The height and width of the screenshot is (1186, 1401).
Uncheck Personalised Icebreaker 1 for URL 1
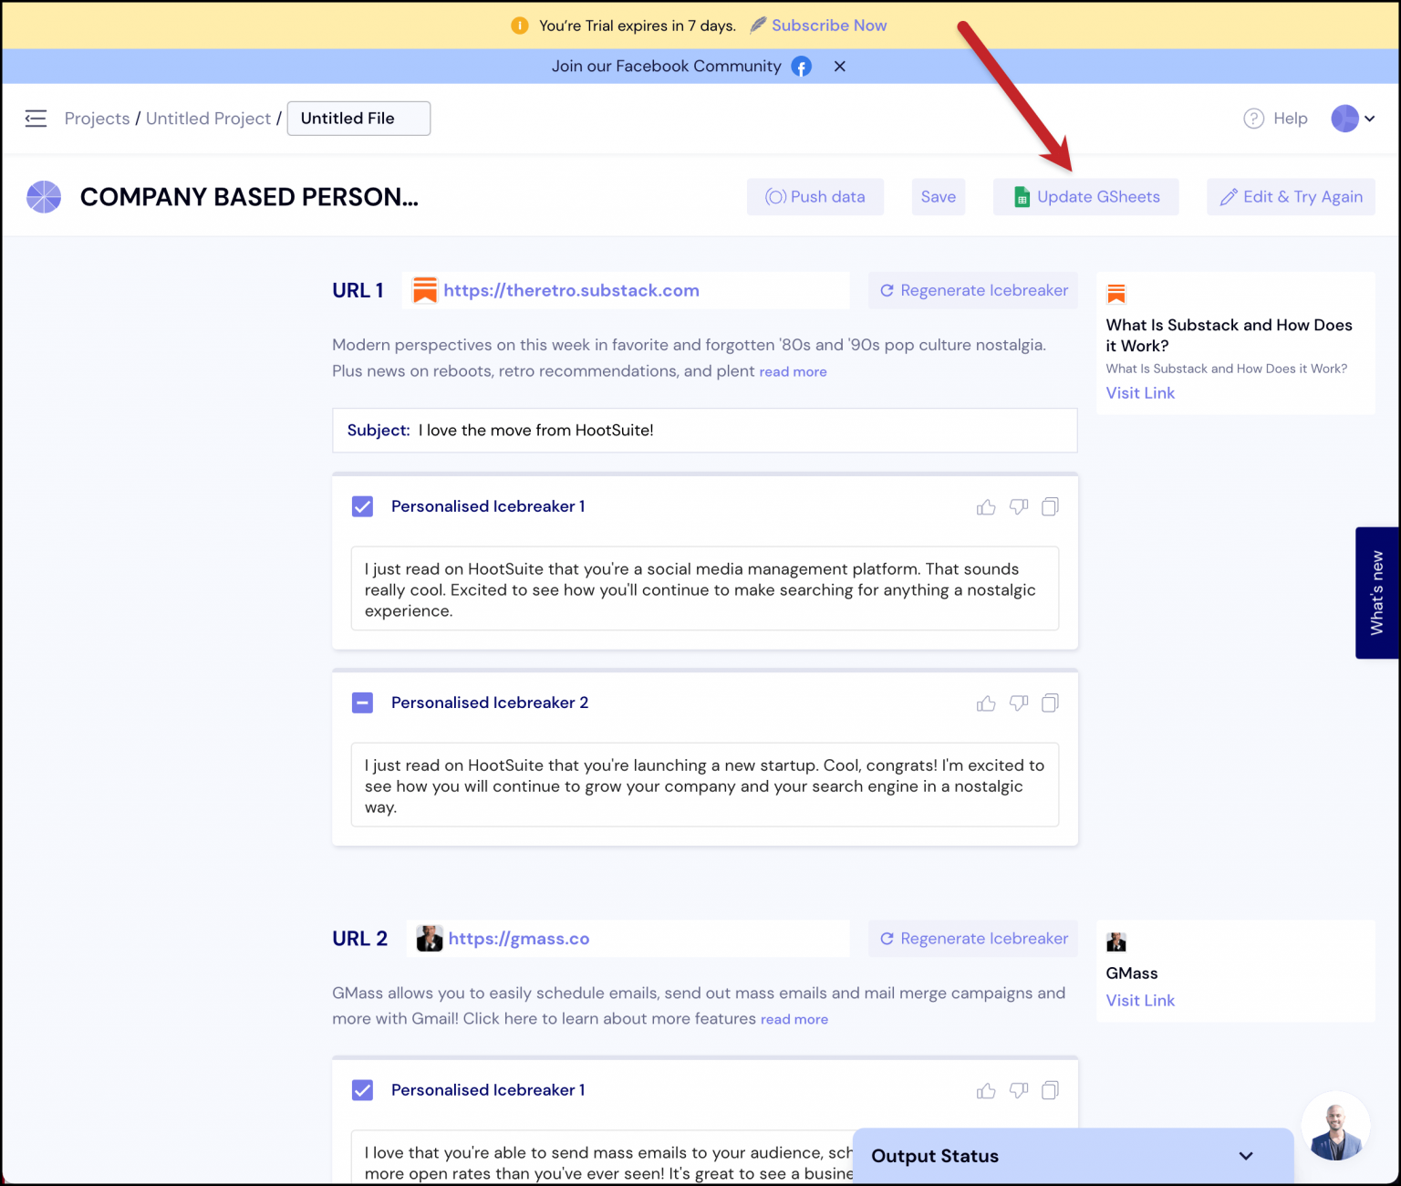[362, 506]
